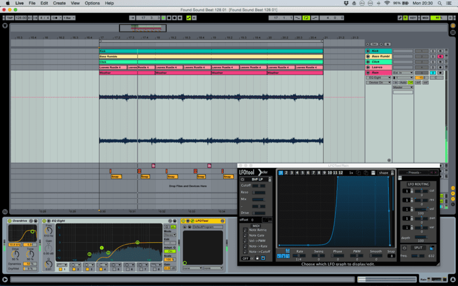Unfold the Kick track
Image resolution: width=458 pixels, height=286 pixels.
[x=368, y=51]
